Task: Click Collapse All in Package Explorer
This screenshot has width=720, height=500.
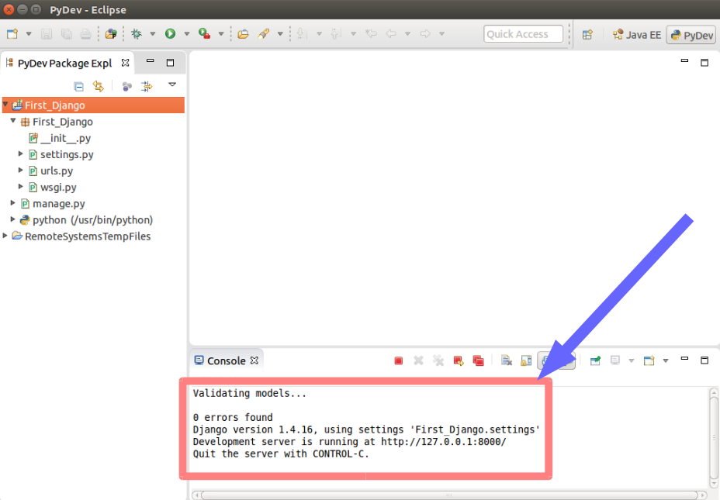Action: 79,86
